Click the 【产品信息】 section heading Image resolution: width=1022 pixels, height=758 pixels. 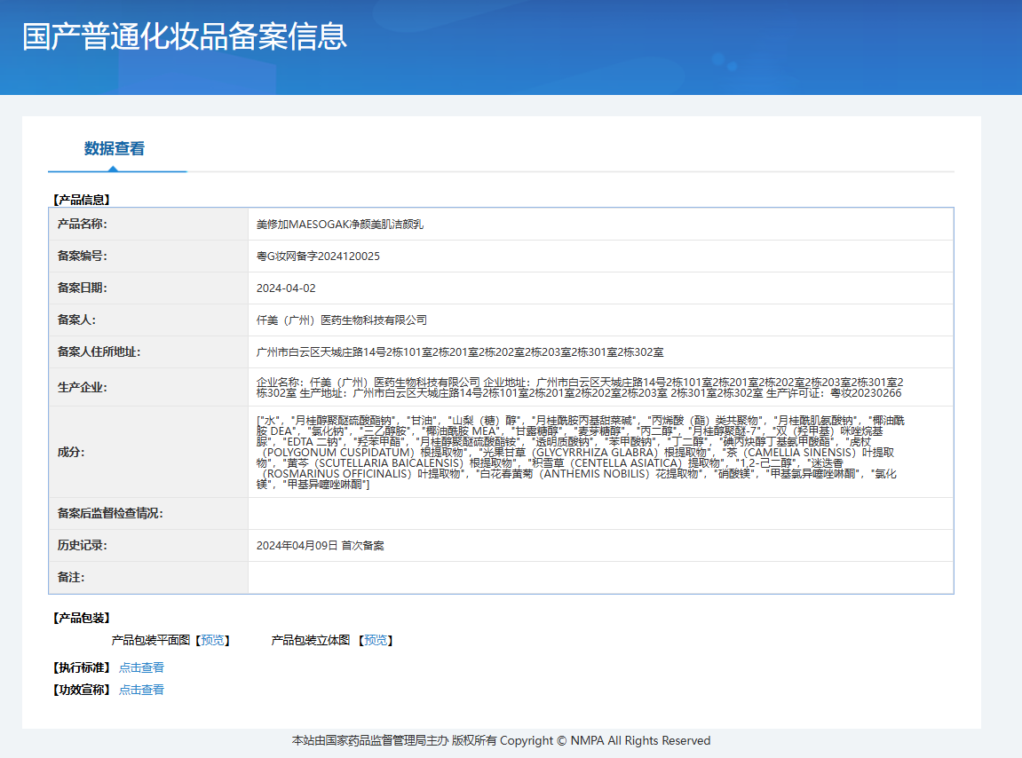(x=82, y=200)
